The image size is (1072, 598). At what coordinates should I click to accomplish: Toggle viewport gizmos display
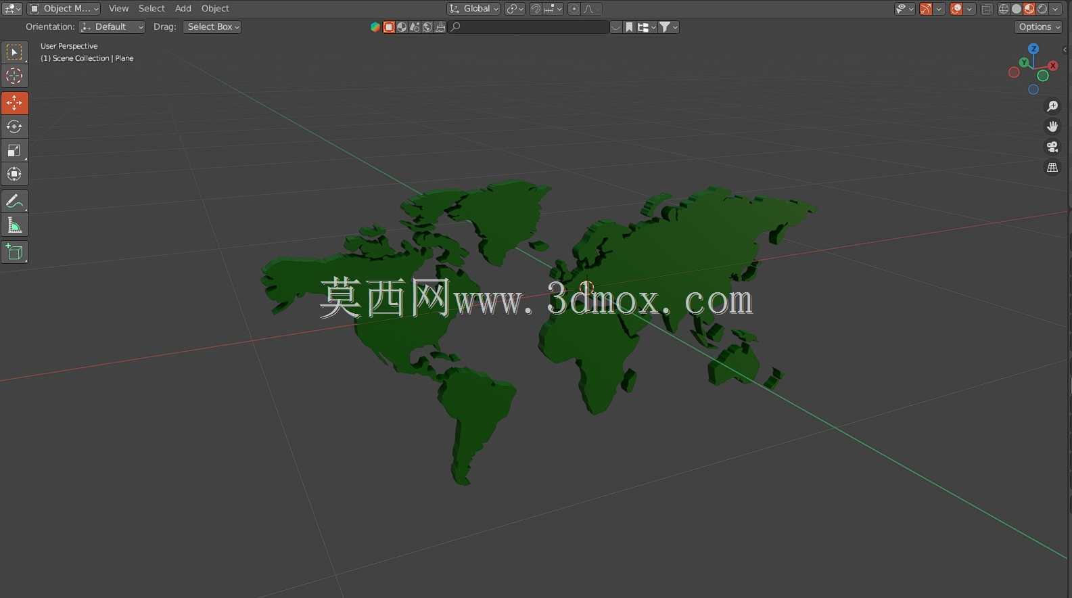(x=926, y=9)
